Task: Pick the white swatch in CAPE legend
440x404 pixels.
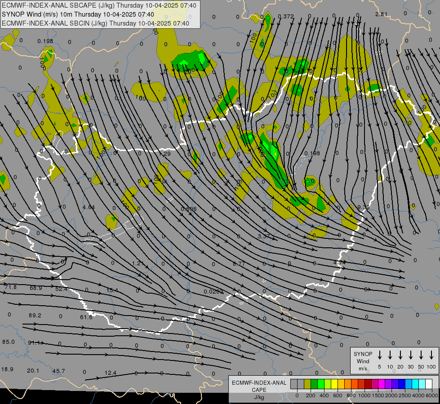Action: pyautogui.click(x=428, y=384)
